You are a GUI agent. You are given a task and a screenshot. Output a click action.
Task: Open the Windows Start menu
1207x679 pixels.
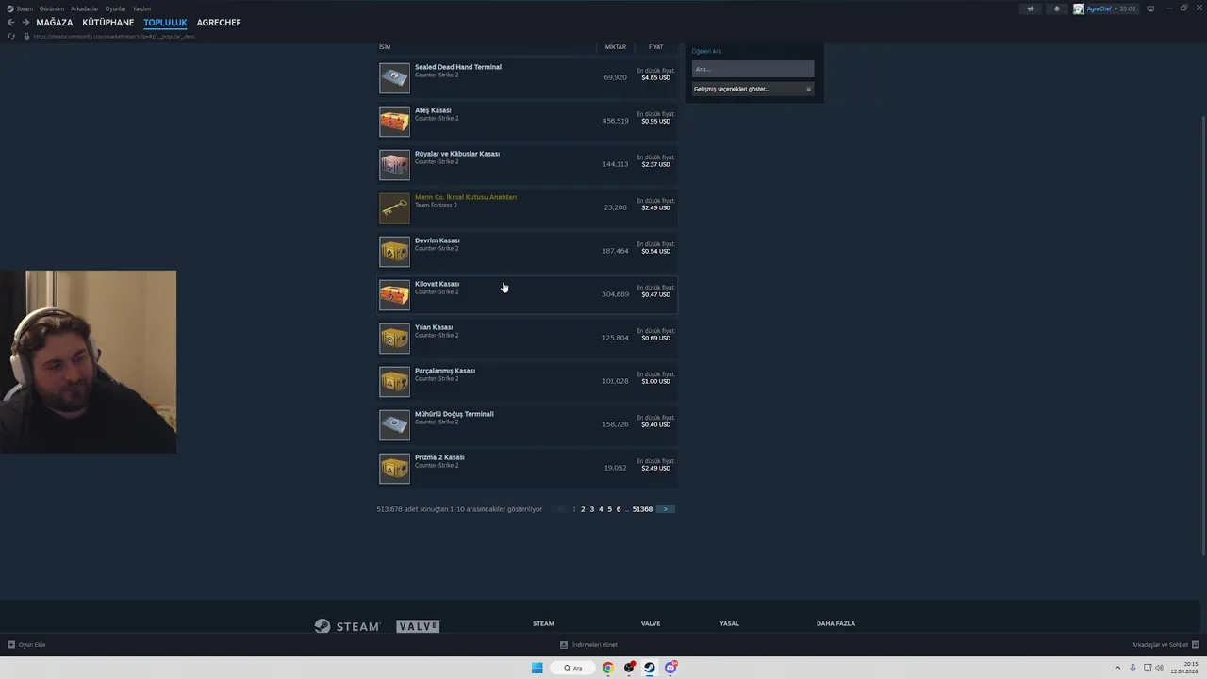point(537,668)
